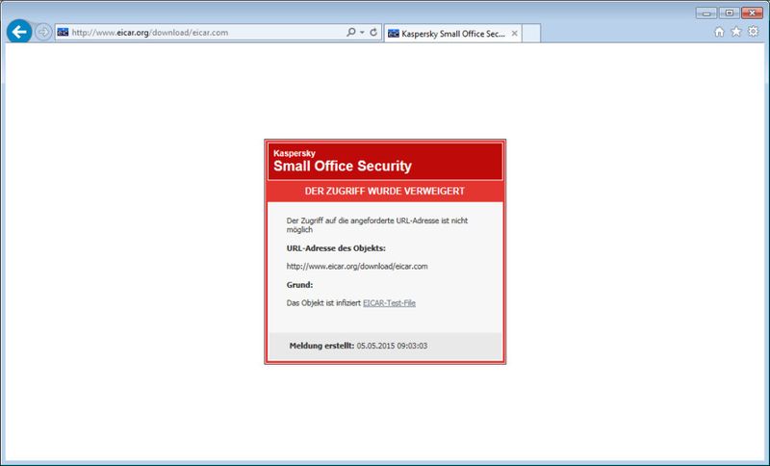Open the address bar dropdown arrow
This screenshot has width=770, height=466.
pos(363,33)
